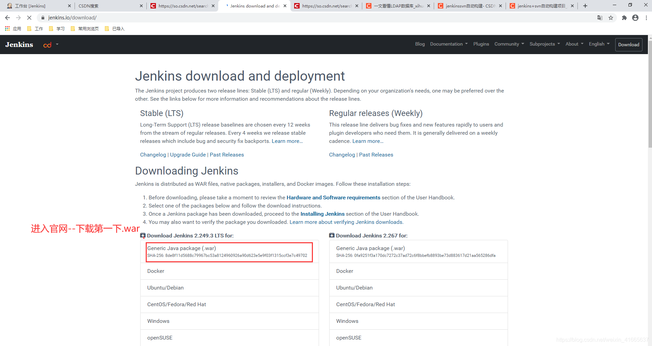Viewport: 652px width, 346px height.
Task: Open a new browser tab
Action: tap(585, 6)
